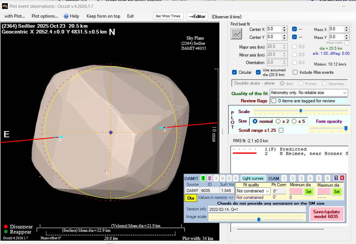Select DAMIT model 1 green button
The height and width of the screenshot is (244, 356).
point(203,179)
